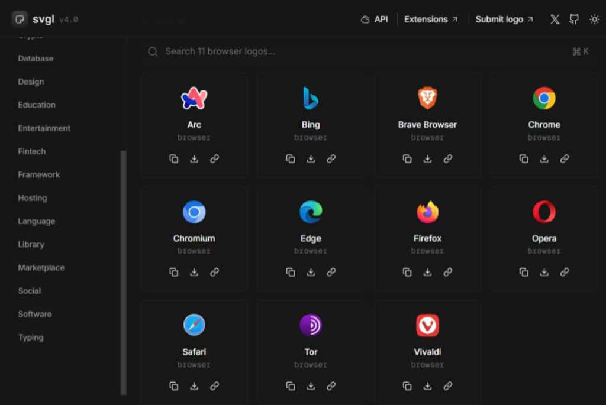Viewport: 606px width, 405px height.
Task: Select the Database category
Action: point(36,59)
